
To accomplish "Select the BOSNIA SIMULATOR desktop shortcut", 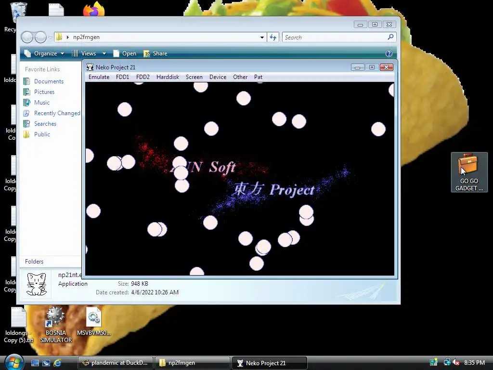I will click(56, 325).
